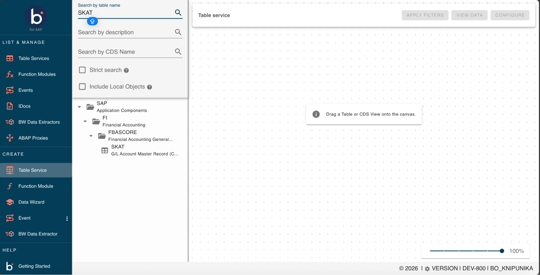Screen dimensions: 540x275
Task: Click the CONFIGURE button
Action: click(x=510, y=15)
